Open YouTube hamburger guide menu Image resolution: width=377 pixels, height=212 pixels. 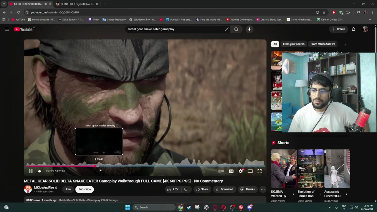click(7, 29)
